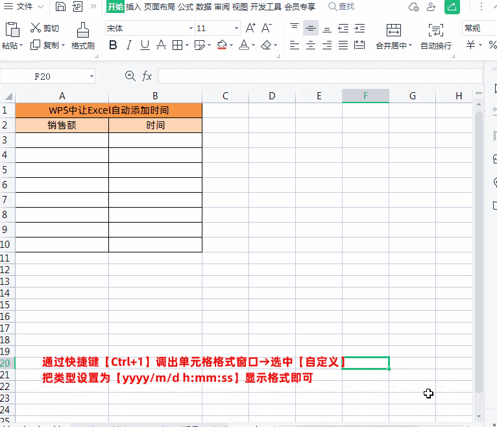Open the 视图 View tab
This screenshot has height=427, width=497.
(x=239, y=6)
